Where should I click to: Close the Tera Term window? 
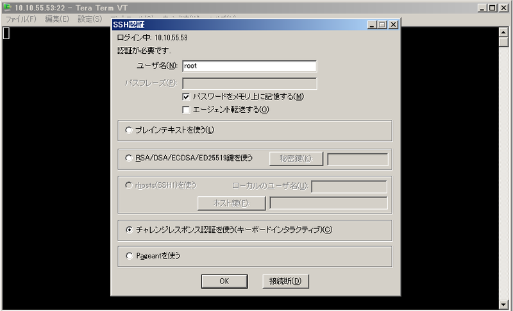click(x=503, y=8)
